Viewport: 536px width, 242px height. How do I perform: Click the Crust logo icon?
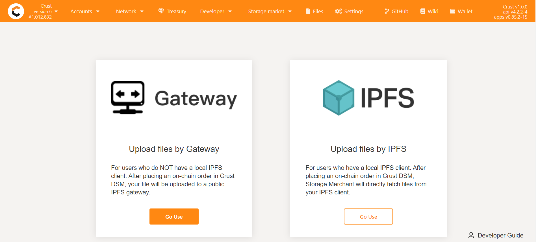tap(16, 11)
